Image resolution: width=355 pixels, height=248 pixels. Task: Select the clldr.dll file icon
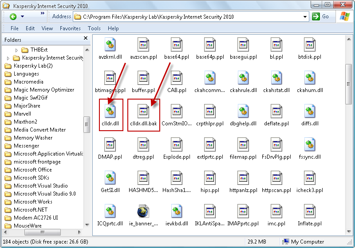point(110,111)
